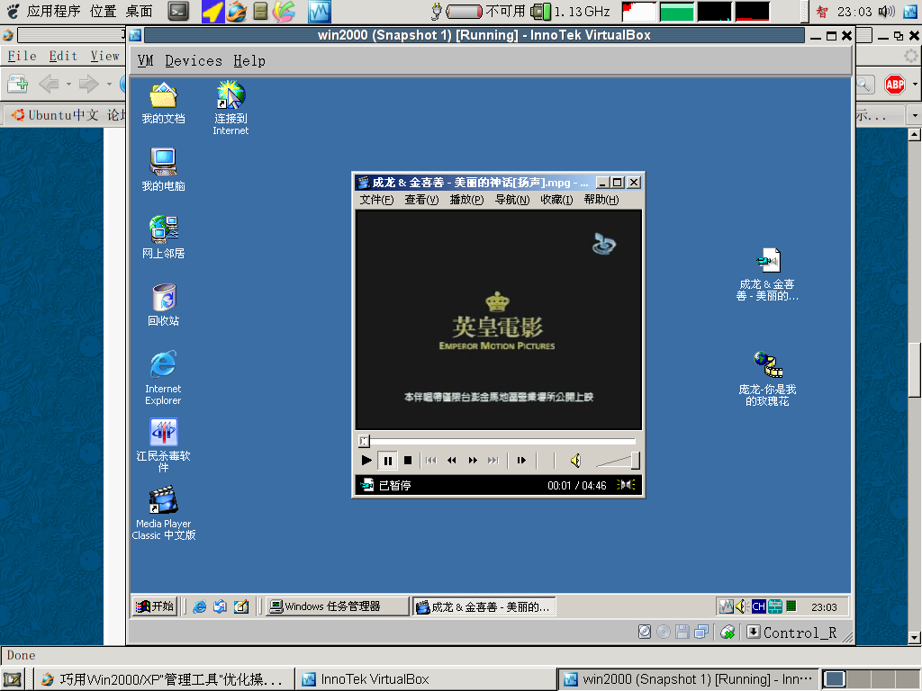Screen dimensions: 922x691
Task: Open Adblock Plus dropdown arrow
Action: (915, 85)
